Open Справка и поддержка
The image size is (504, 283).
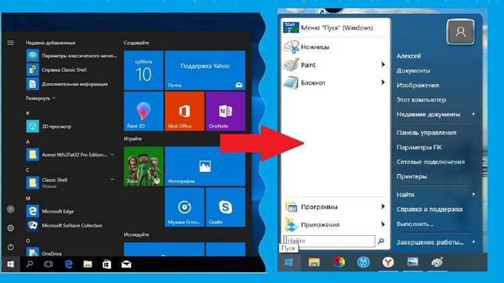[x=429, y=209]
